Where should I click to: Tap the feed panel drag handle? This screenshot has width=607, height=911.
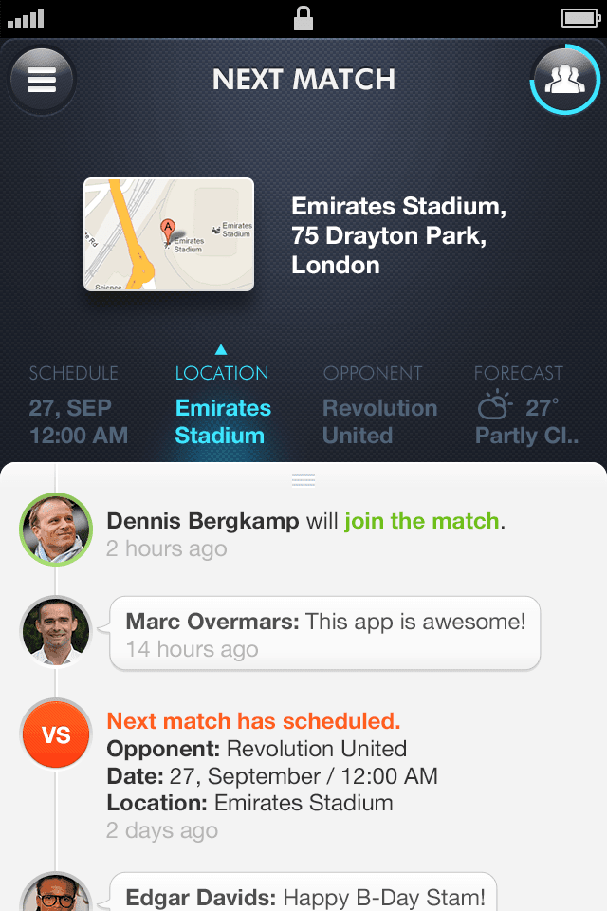pos(303,481)
